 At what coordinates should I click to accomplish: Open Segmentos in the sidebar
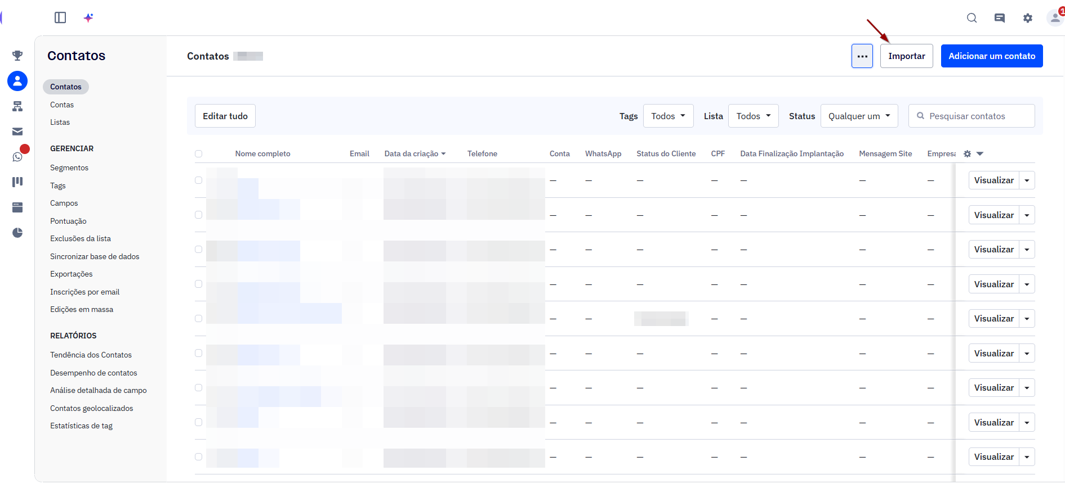pyautogui.click(x=69, y=168)
